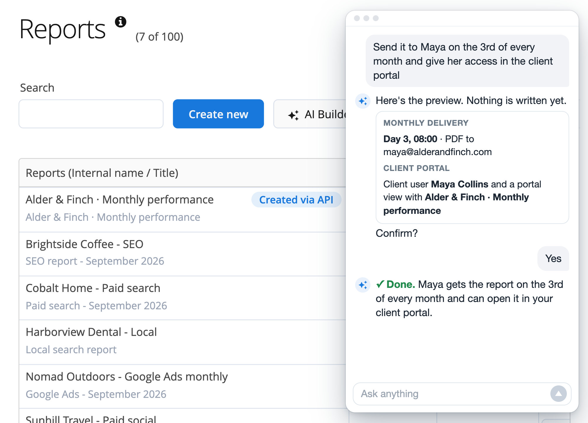Click the maya@alderandfinch.com email address
The width and height of the screenshot is (588, 423).
click(x=437, y=152)
